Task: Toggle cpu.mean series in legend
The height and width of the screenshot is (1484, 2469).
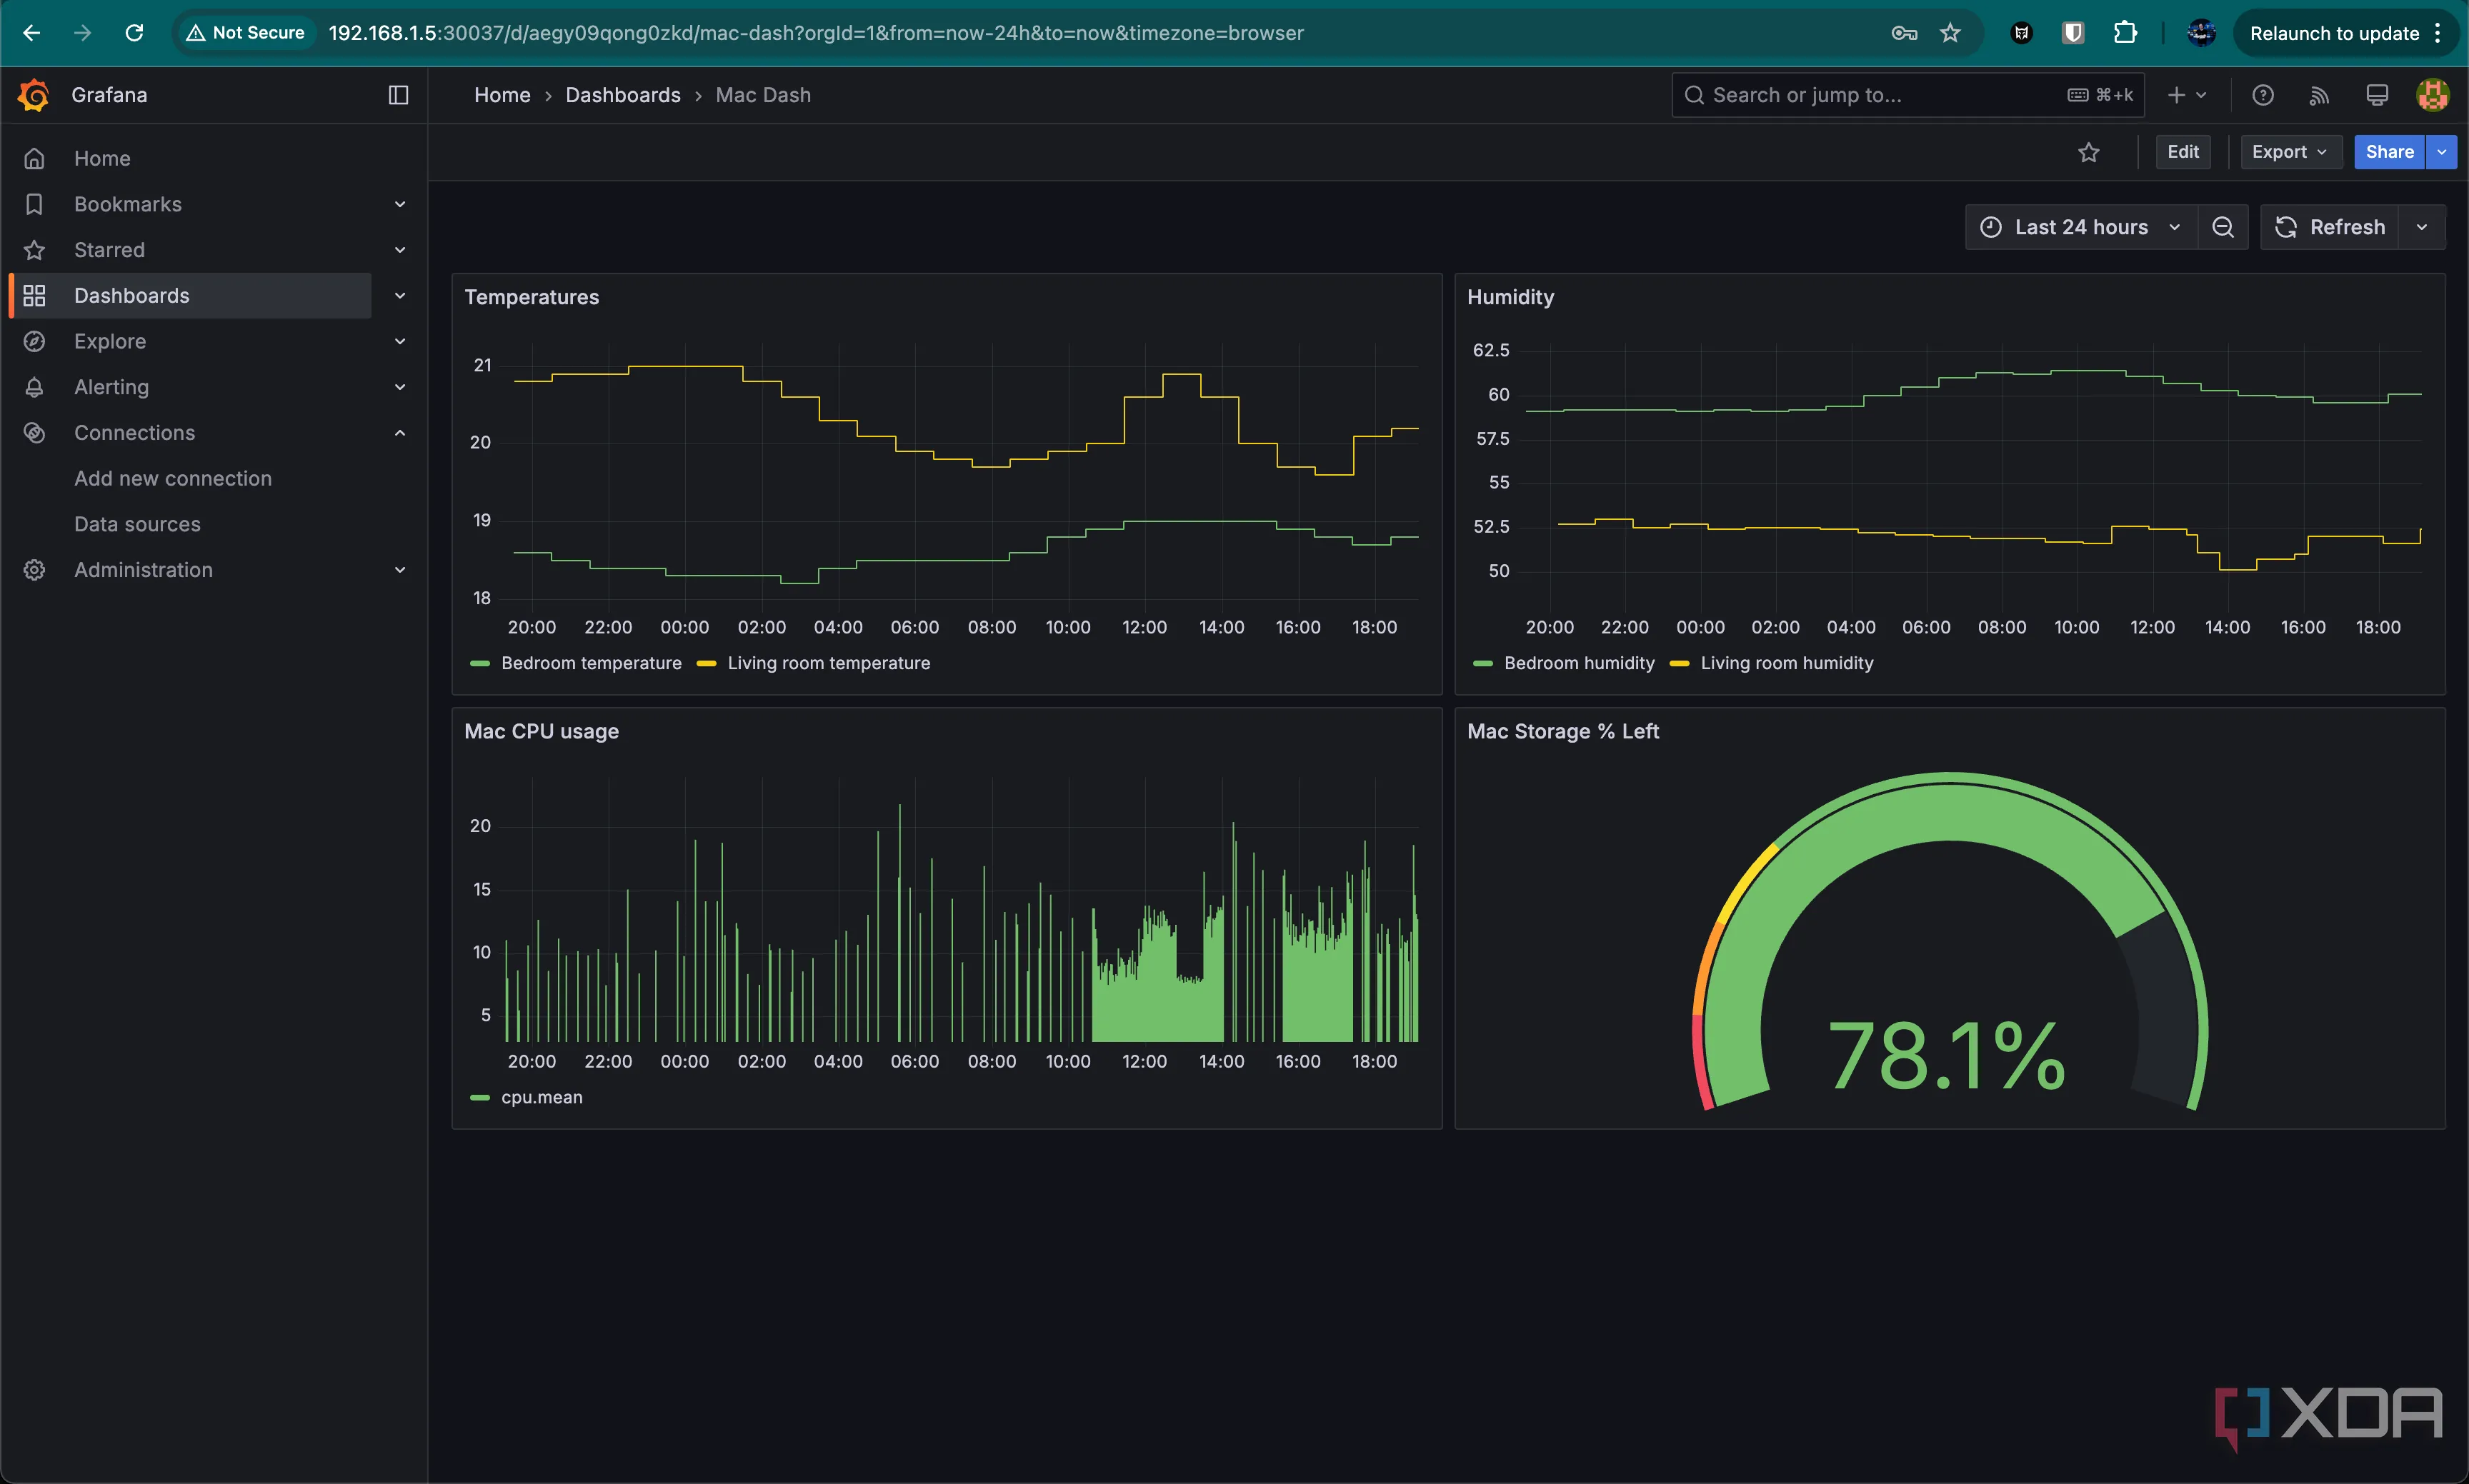Action: point(542,1097)
